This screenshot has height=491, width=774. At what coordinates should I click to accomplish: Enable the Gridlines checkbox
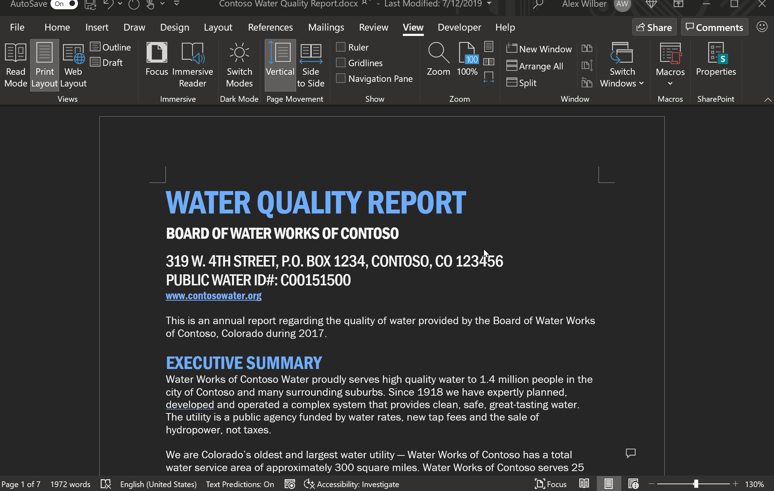(x=341, y=63)
